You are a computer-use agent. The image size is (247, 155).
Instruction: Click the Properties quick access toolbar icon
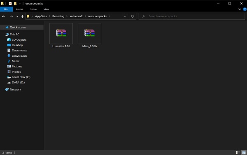point(10,3)
